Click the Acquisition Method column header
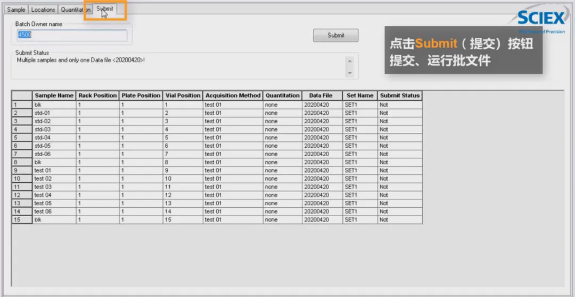This screenshot has width=575, height=297. point(233,96)
